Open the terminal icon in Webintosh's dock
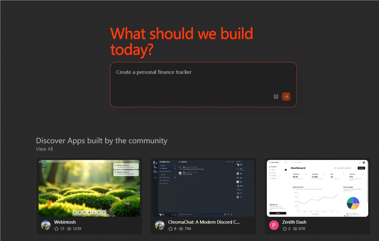The image size is (379, 241). 94,212
